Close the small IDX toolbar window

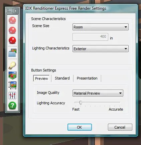15,11
